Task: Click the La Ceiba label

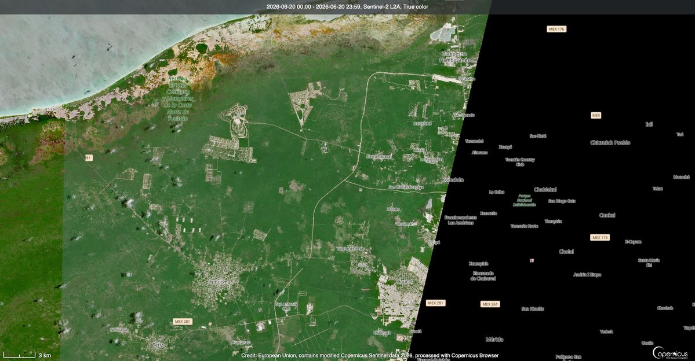Action: pos(496,192)
